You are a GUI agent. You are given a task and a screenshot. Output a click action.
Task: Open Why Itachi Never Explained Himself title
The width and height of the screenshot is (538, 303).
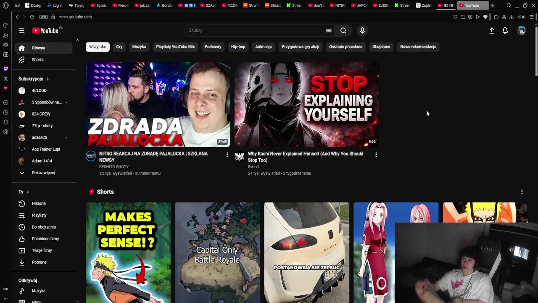[306, 157]
